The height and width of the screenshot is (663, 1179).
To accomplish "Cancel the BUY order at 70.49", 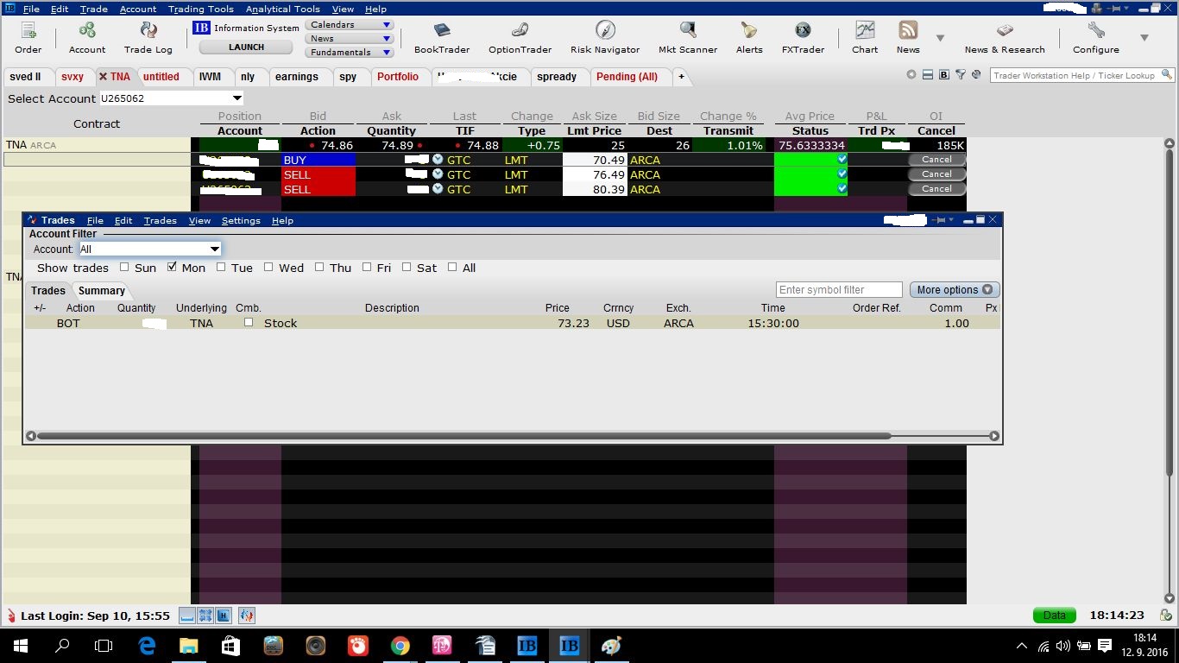I will click(936, 160).
